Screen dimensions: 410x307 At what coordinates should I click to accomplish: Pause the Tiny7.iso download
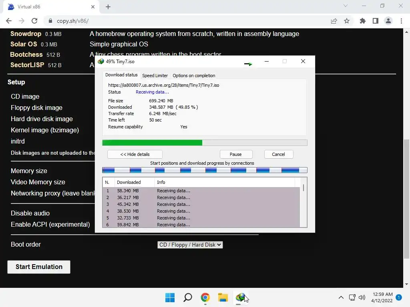pos(236,154)
